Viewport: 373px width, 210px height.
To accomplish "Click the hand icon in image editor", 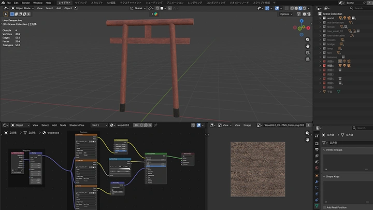I will pos(308,140).
